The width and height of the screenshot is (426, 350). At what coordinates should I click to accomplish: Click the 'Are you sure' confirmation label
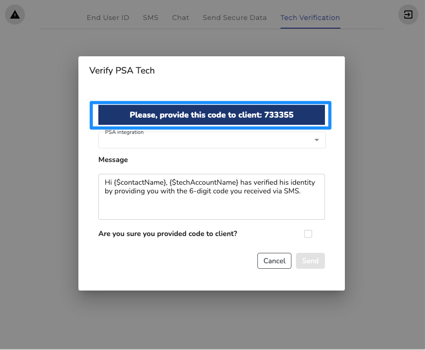(168, 234)
